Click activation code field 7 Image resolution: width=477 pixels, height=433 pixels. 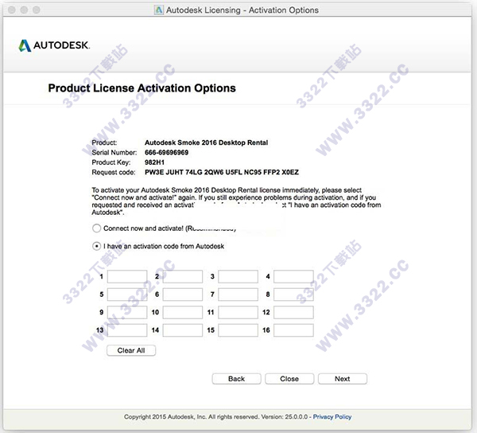click(x=238, y=295)
